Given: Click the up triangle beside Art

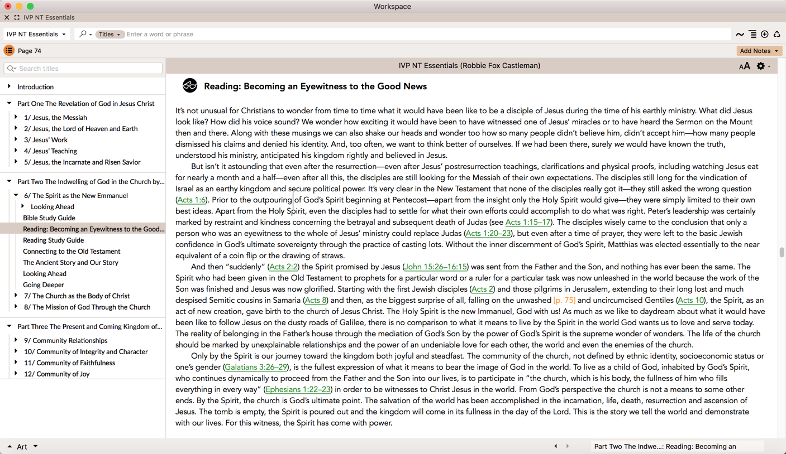Looking at the screenshot, I should point(9,447).
